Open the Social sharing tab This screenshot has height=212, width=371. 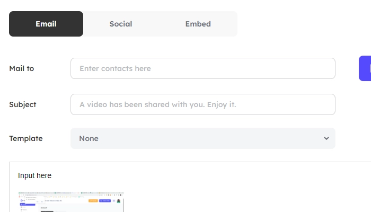[x=121, y=24]
